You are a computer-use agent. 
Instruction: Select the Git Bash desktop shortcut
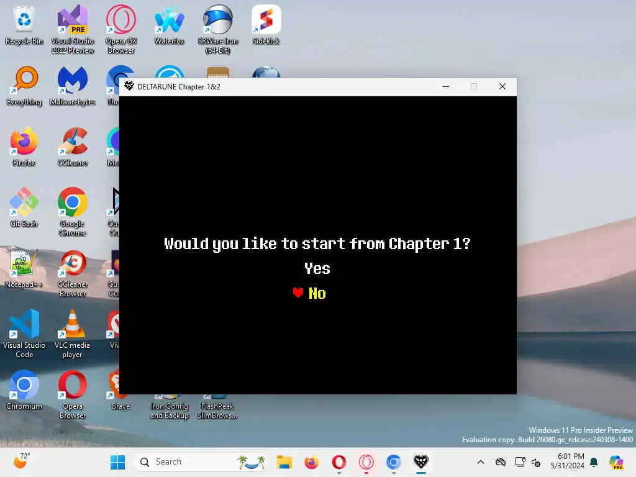(24, 207)
